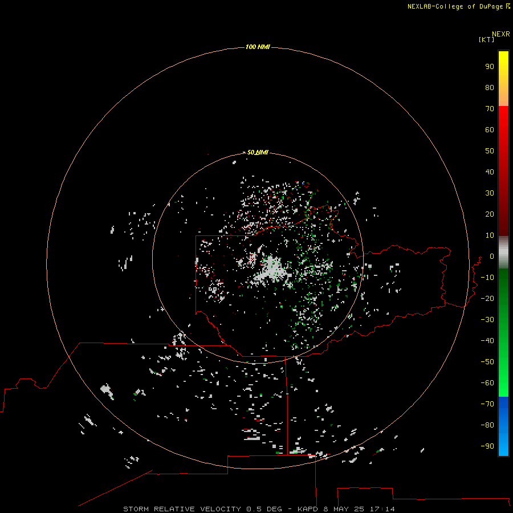
Task: Click the -80 value on the velocity scale
Action: point(487,425)
